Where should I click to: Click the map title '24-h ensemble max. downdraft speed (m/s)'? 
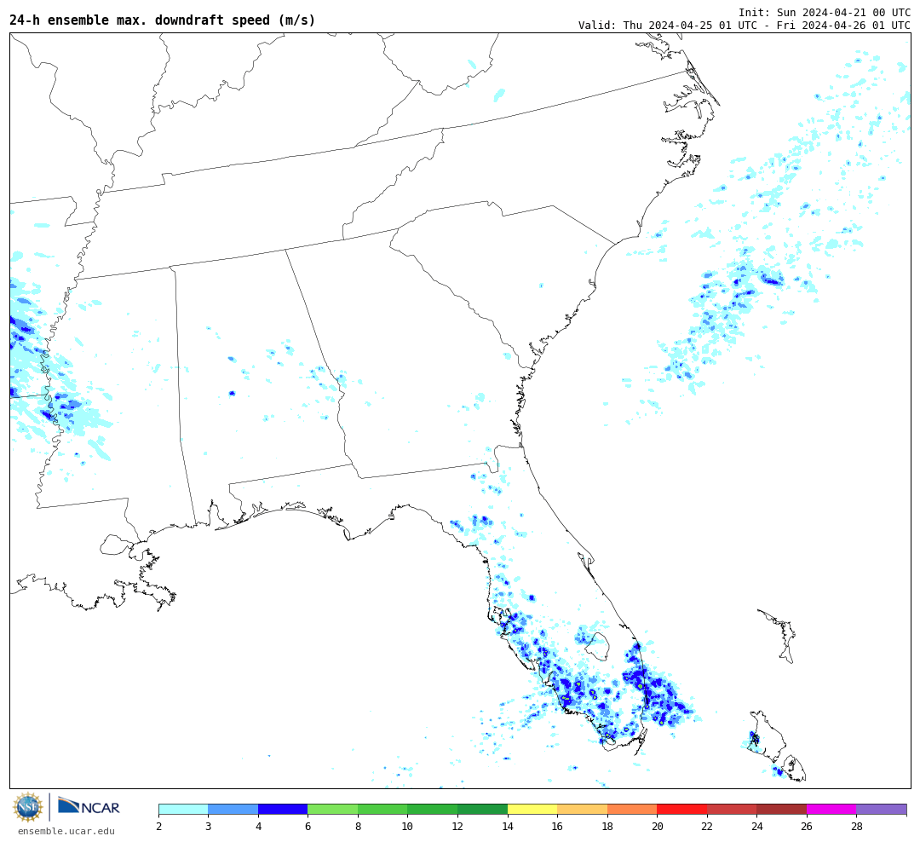point(163,20)
